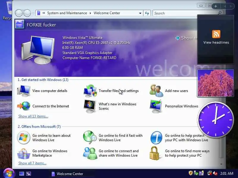Click the previous gadgets page arrow on Sidebar
This screenshot has height=178, width=238.
(225, 6)
